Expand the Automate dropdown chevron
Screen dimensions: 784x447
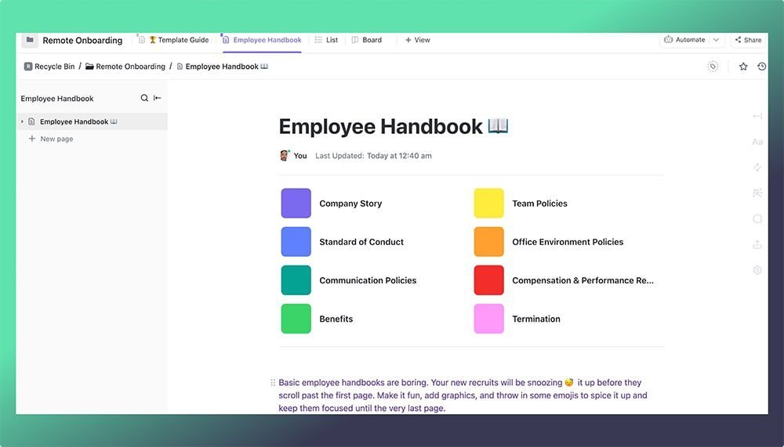716,40
